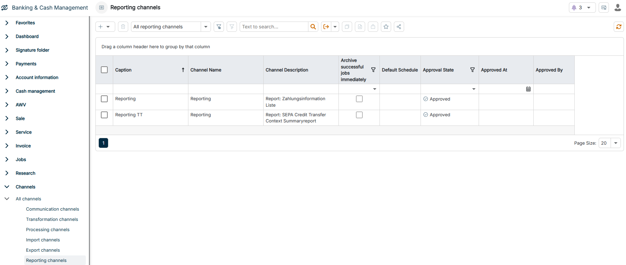This screenshot has width=626, height=265.
Task: Click the save filter icon
Action: [219, 27]
